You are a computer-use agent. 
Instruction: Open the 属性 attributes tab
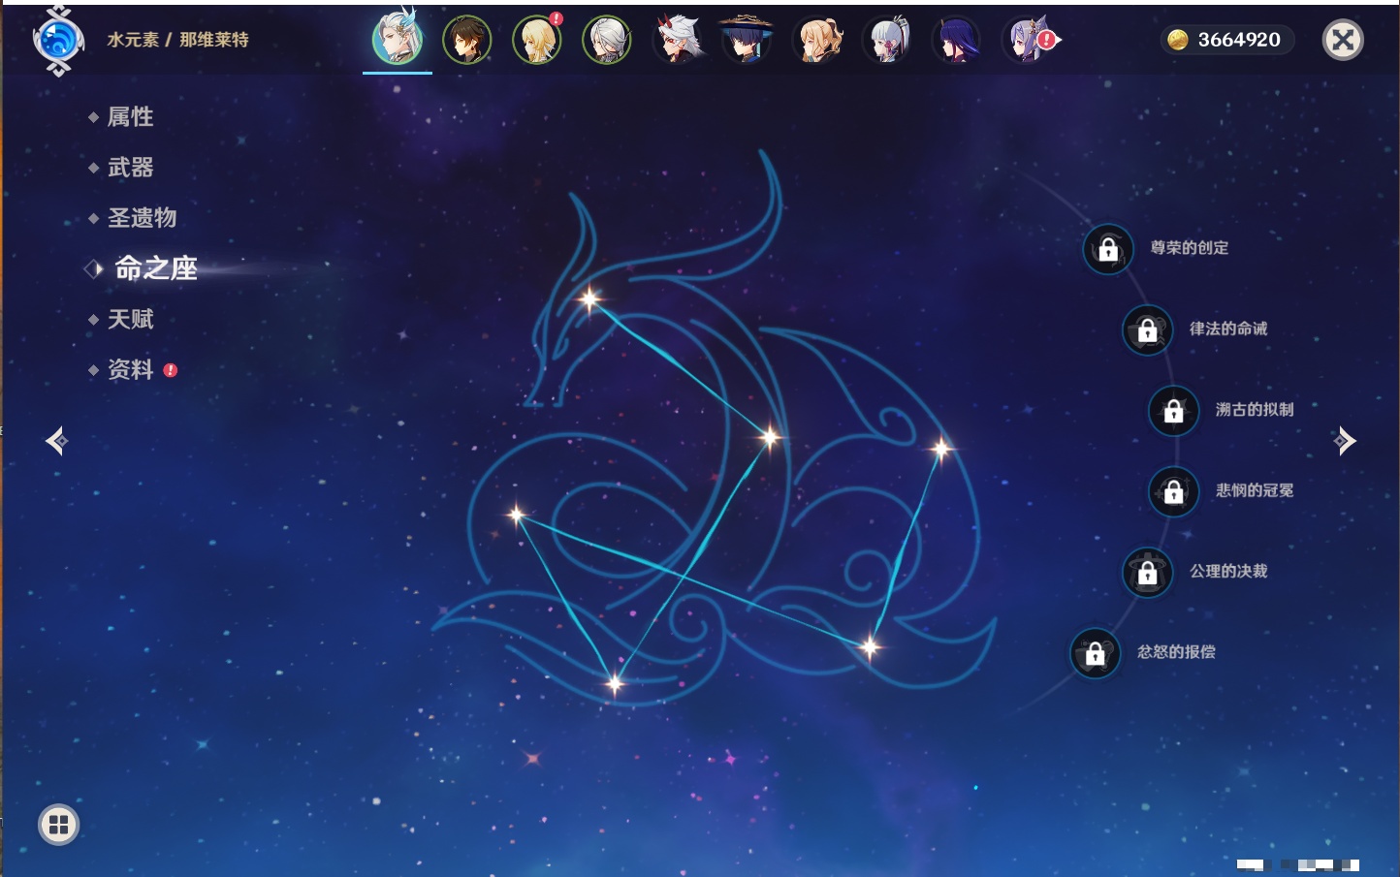click(130, 117)
